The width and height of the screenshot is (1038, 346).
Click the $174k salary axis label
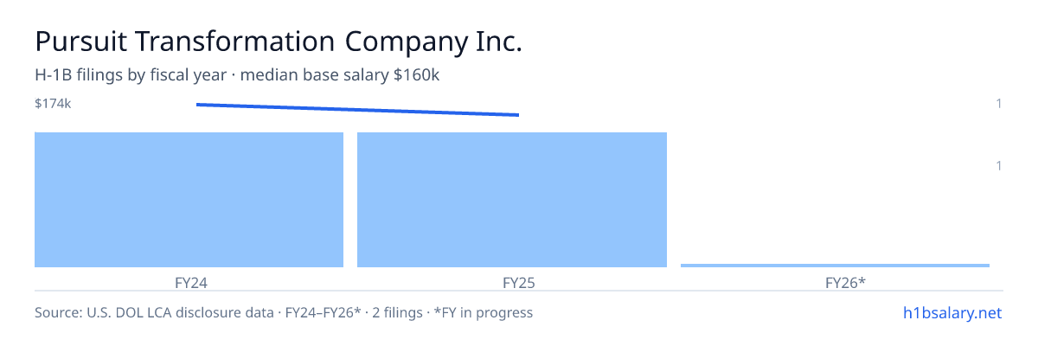pos(53,104)
